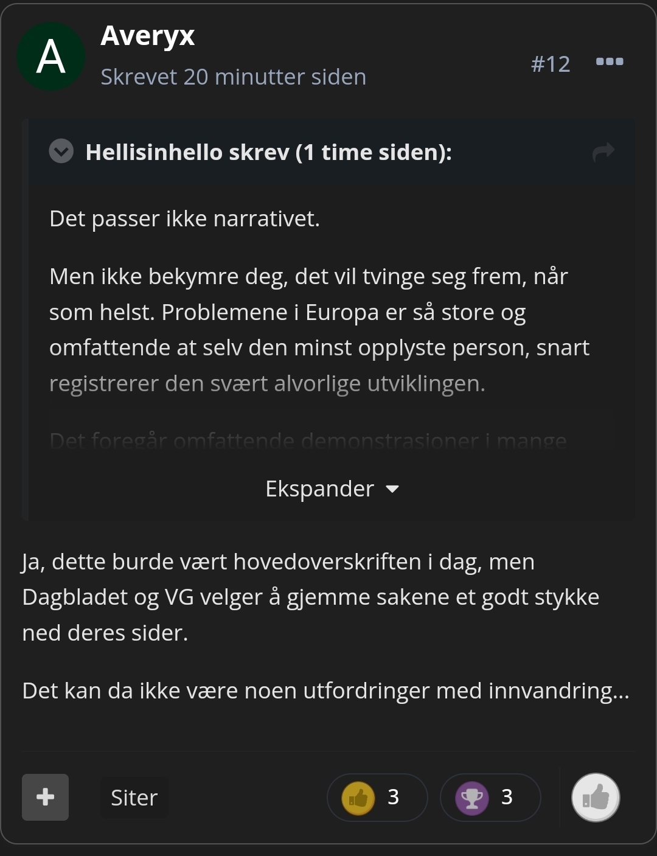Jump to quoted post via arrow icon

[x=603, y=151]
